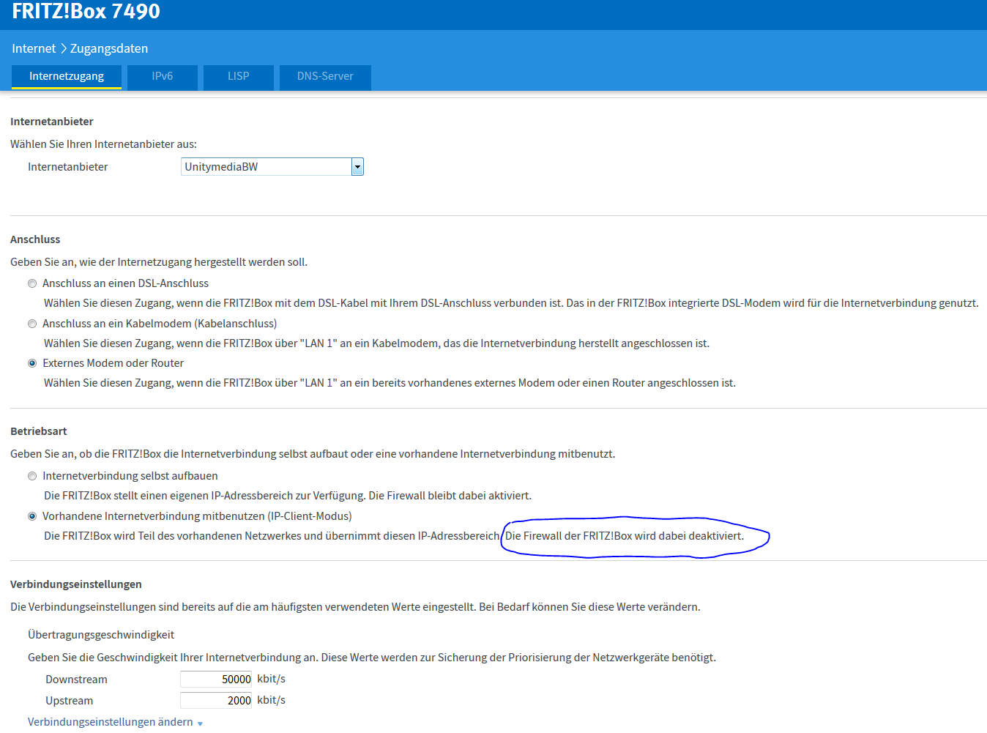Click the Internetanbieter section heading
This screenshot has width=987, height=733.
(x=52, y=122)
